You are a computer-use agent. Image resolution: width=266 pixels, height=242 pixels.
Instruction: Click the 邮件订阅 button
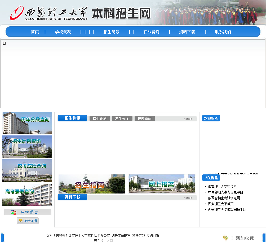[x=28, y=221]
